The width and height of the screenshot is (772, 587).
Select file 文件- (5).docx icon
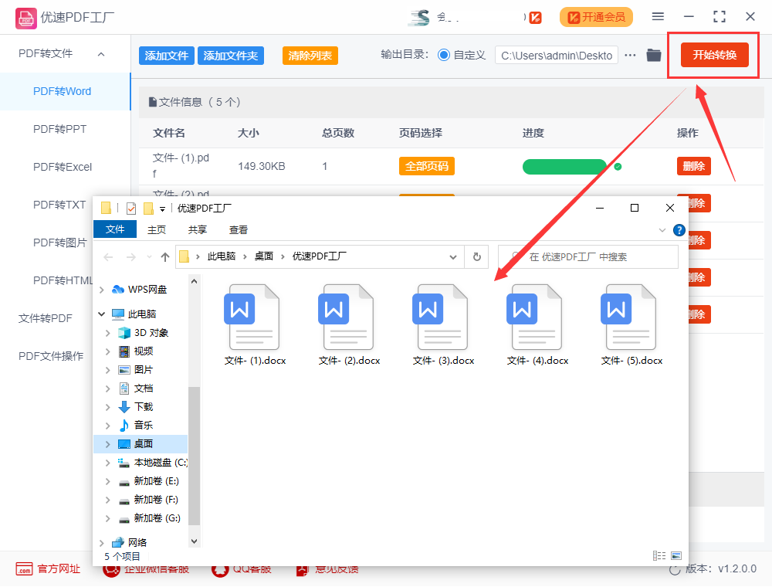coord(630,317)
